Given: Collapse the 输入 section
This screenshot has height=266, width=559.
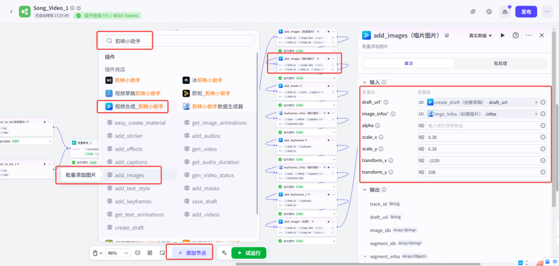Looking at the screenshot, I should 365,82.
